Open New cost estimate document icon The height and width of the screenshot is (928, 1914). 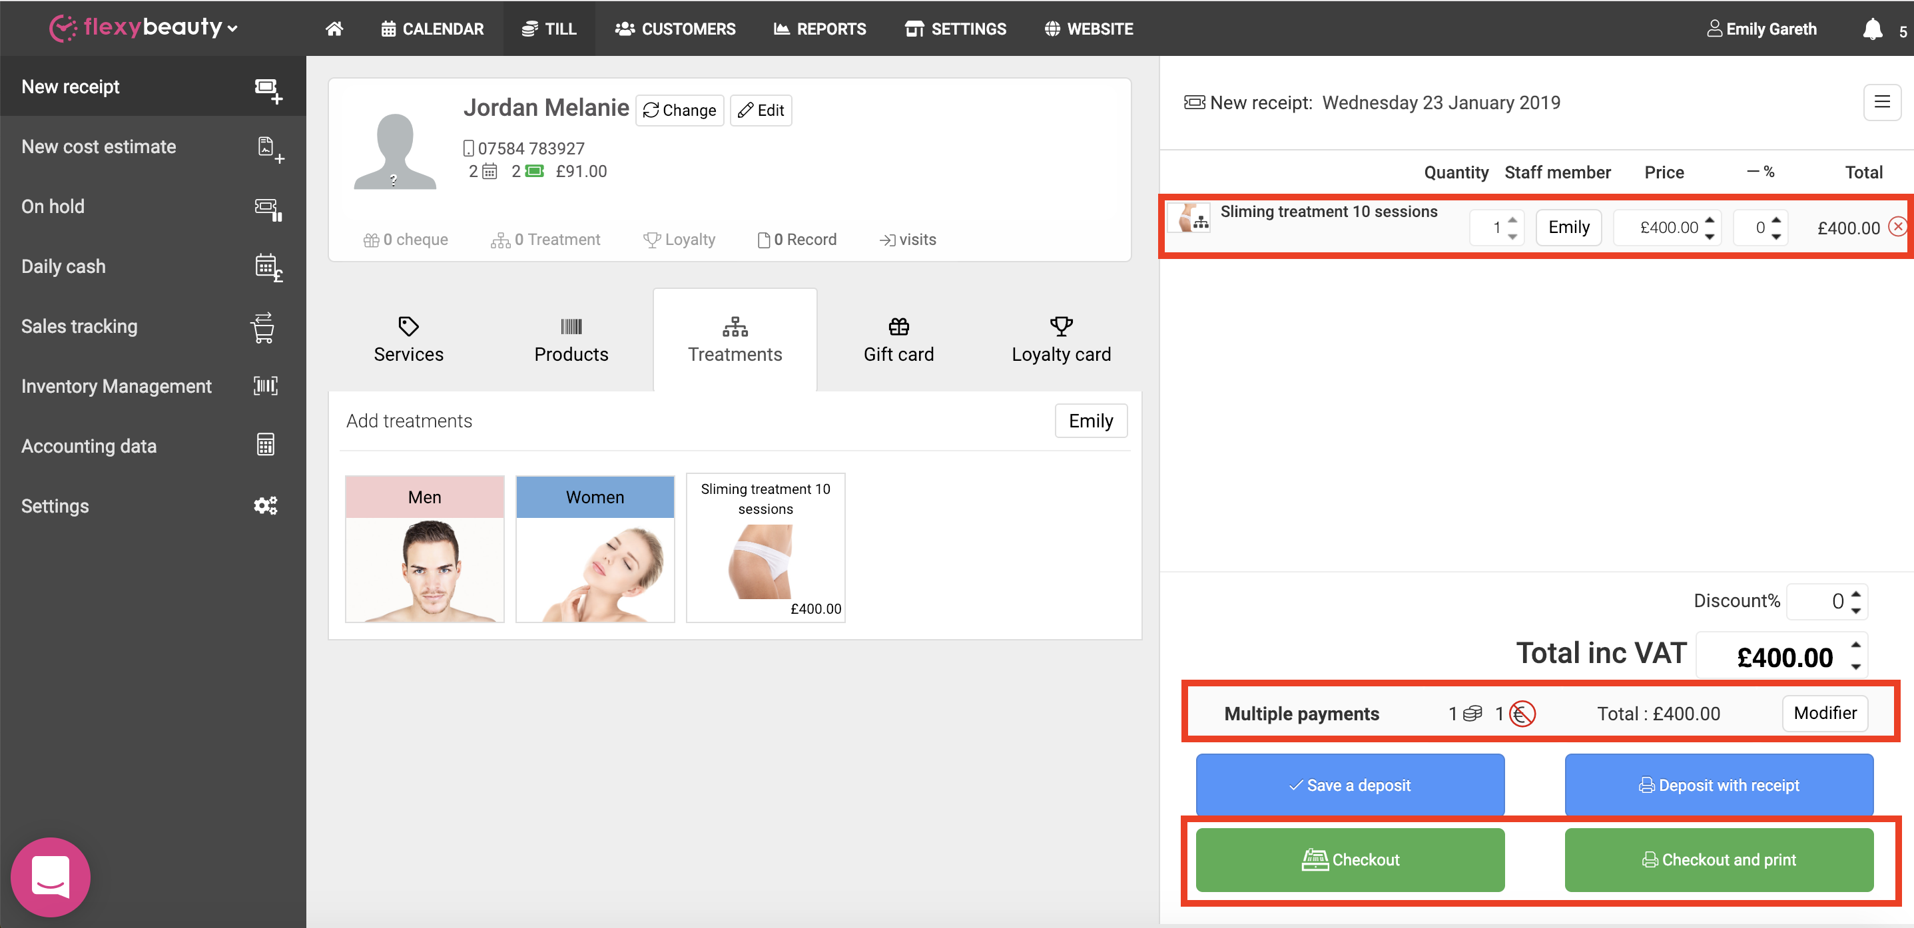[x=270, y=149]
